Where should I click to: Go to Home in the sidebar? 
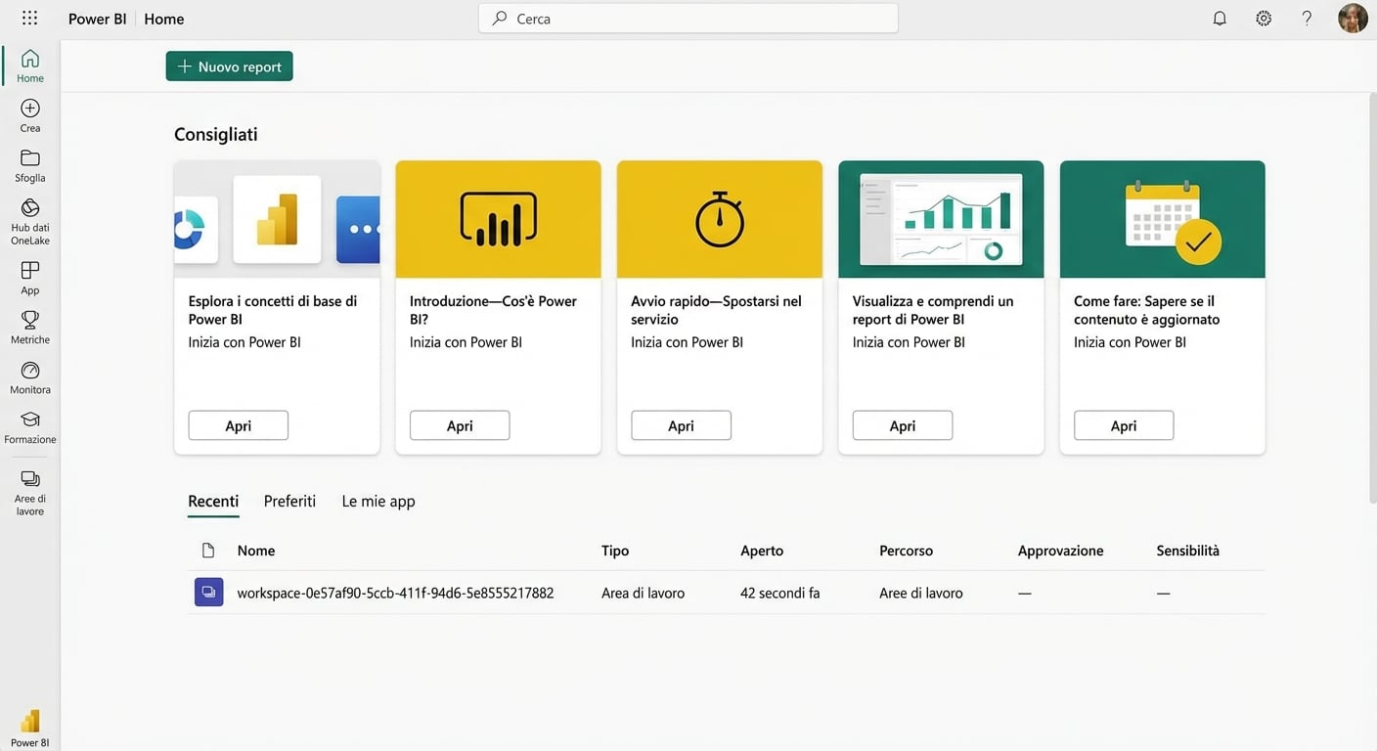30,66
